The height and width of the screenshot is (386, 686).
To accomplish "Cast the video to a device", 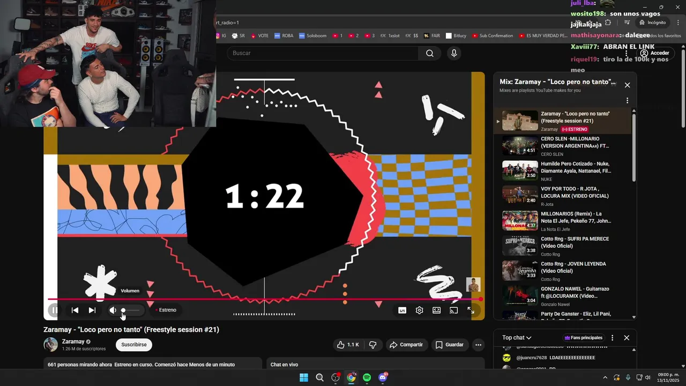I will pyautogui.click(x=453, y=310).
